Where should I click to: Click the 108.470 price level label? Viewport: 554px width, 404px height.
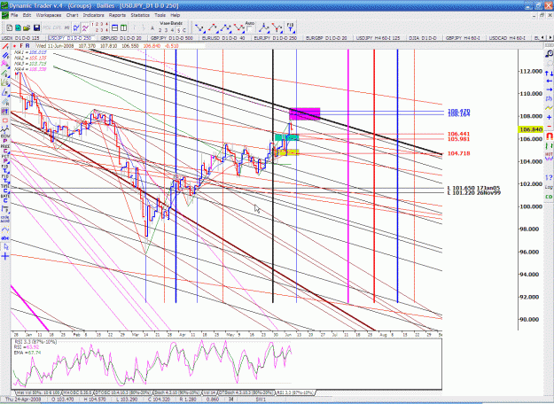point(458,111)
